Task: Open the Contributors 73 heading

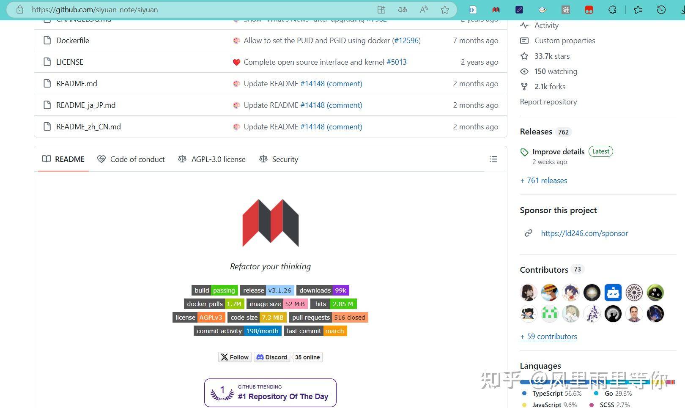Action: click(552, 269)
